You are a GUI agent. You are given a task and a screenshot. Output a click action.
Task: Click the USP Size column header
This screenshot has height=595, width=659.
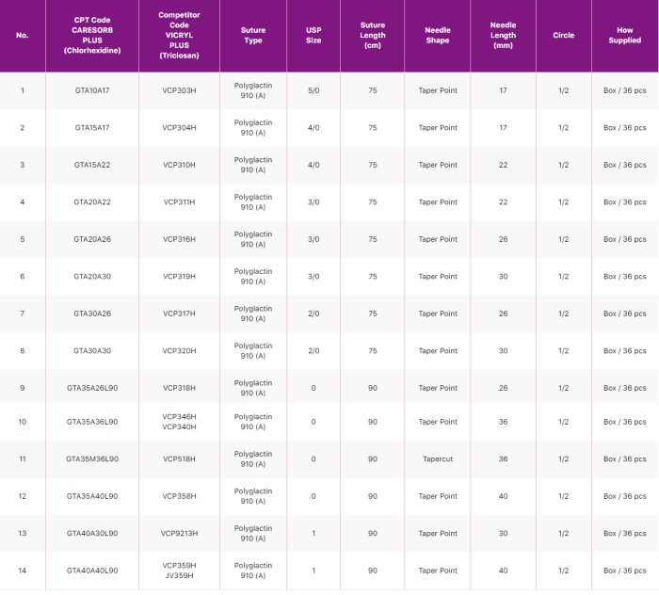click(313, 36)
